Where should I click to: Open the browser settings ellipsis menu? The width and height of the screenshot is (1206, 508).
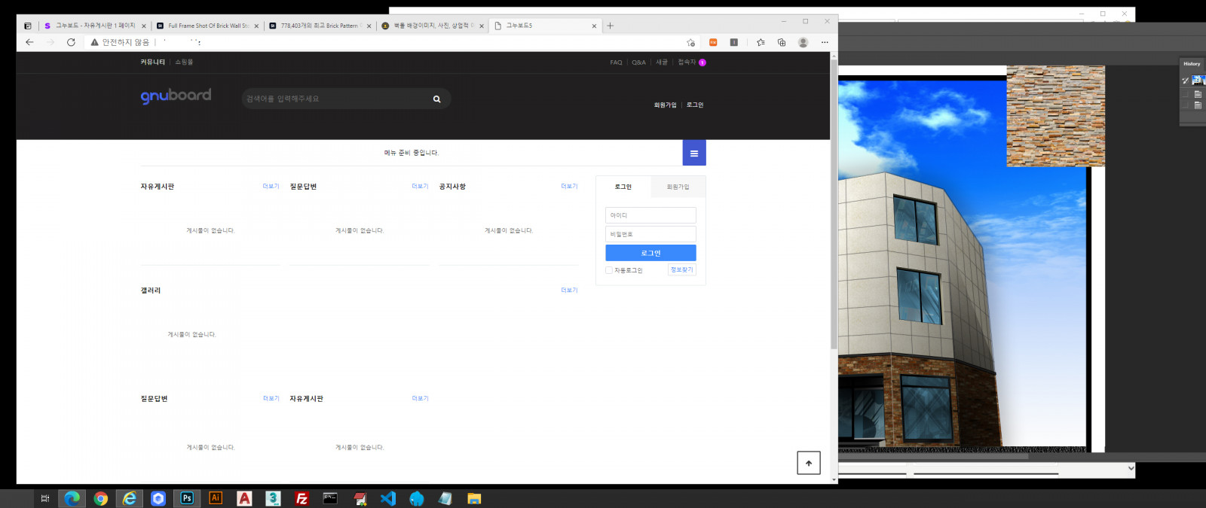pyautogui.click(x=825, y=43)
